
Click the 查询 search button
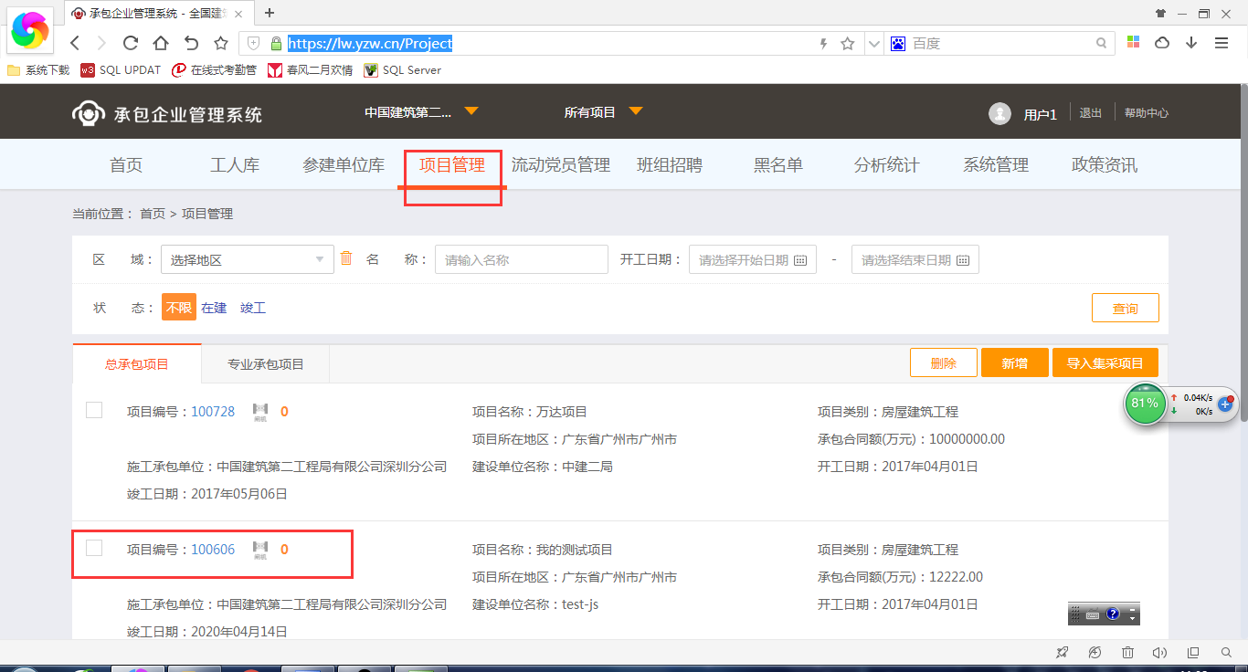(x=1125, y=309)
